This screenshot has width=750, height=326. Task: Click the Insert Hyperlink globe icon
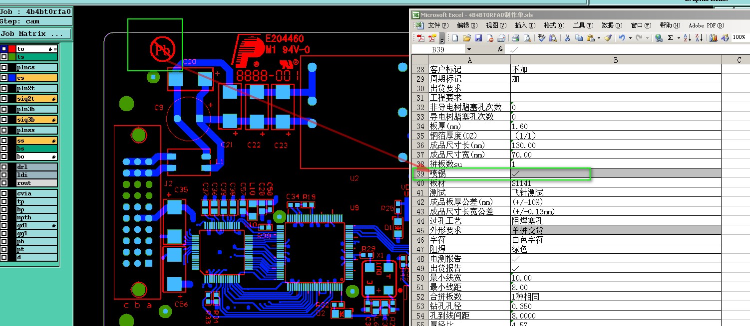point(659,38)
